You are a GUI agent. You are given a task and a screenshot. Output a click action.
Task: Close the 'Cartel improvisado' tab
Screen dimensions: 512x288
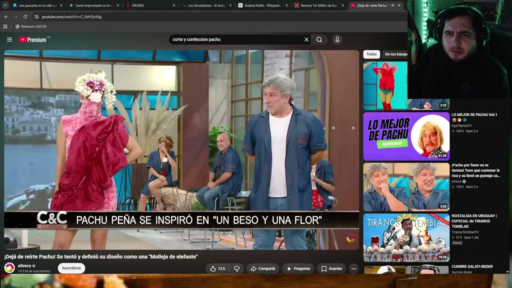point(118,6)
